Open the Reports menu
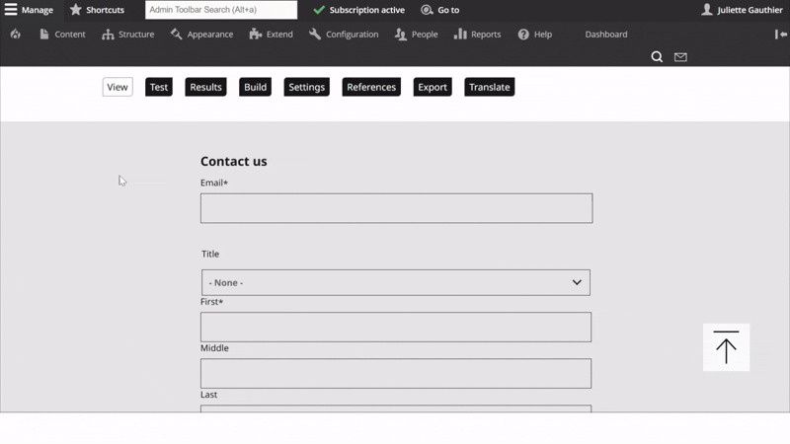 pyautogui.click(x=478, y=34)
